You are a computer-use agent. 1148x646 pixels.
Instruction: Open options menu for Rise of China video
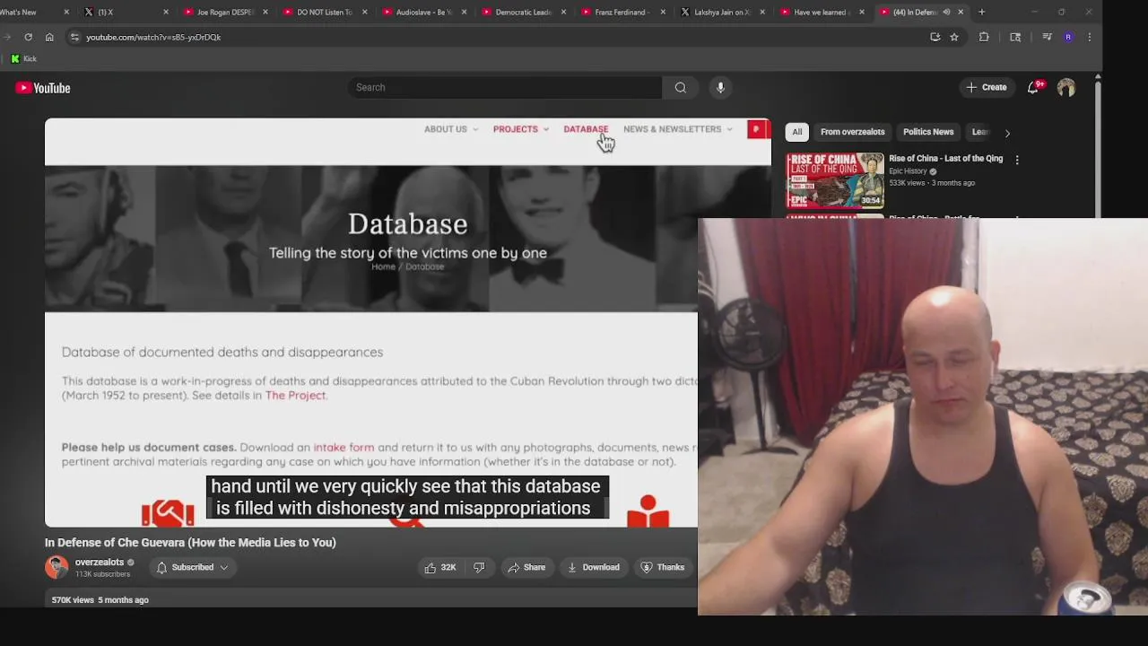point(1017,160)
